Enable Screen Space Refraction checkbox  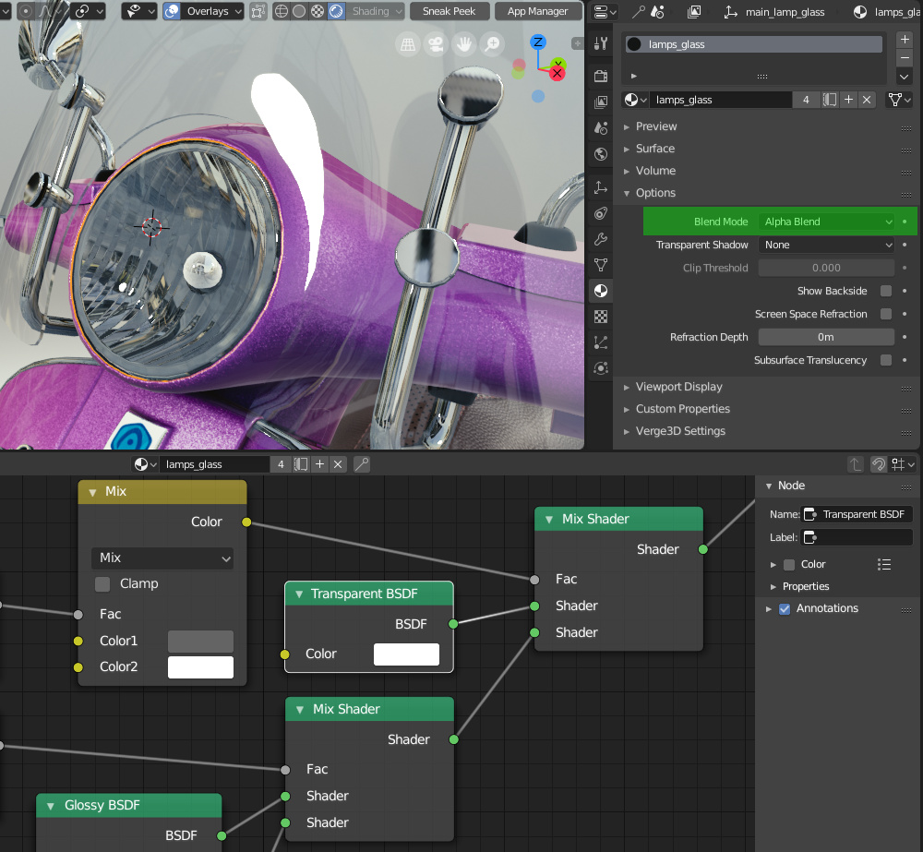coord(886,314)
